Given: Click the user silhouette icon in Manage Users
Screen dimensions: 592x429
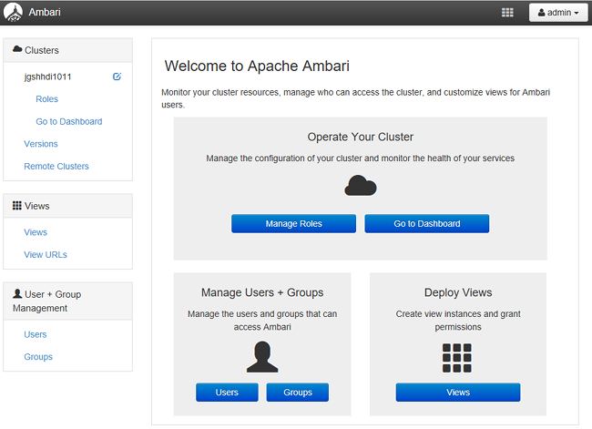Looking at the screenshot, I should click(261, 357).
